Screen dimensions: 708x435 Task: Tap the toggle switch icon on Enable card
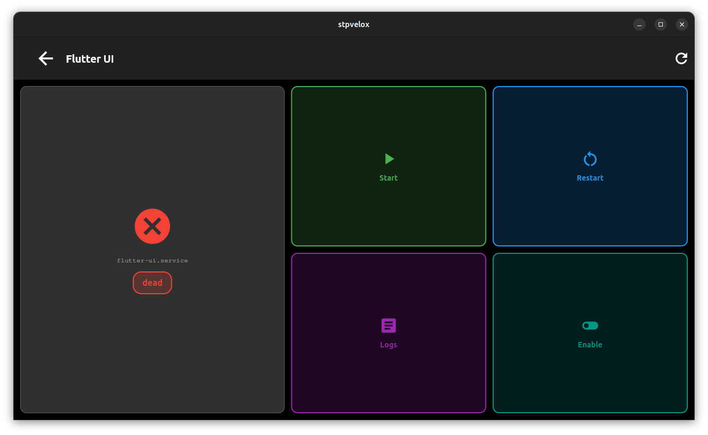[x=590, y=325]
